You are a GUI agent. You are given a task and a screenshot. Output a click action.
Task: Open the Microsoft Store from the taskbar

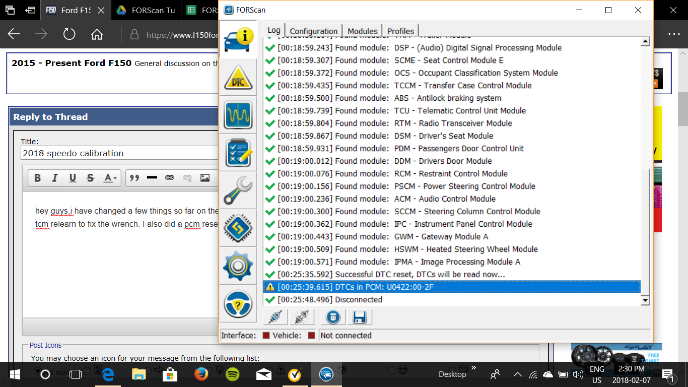[170, 374]
